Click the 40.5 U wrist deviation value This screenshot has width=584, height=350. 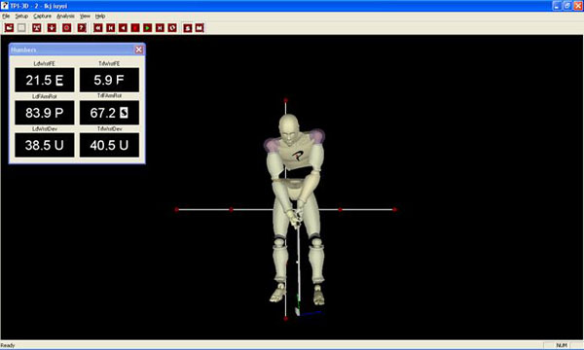[109, 145]
